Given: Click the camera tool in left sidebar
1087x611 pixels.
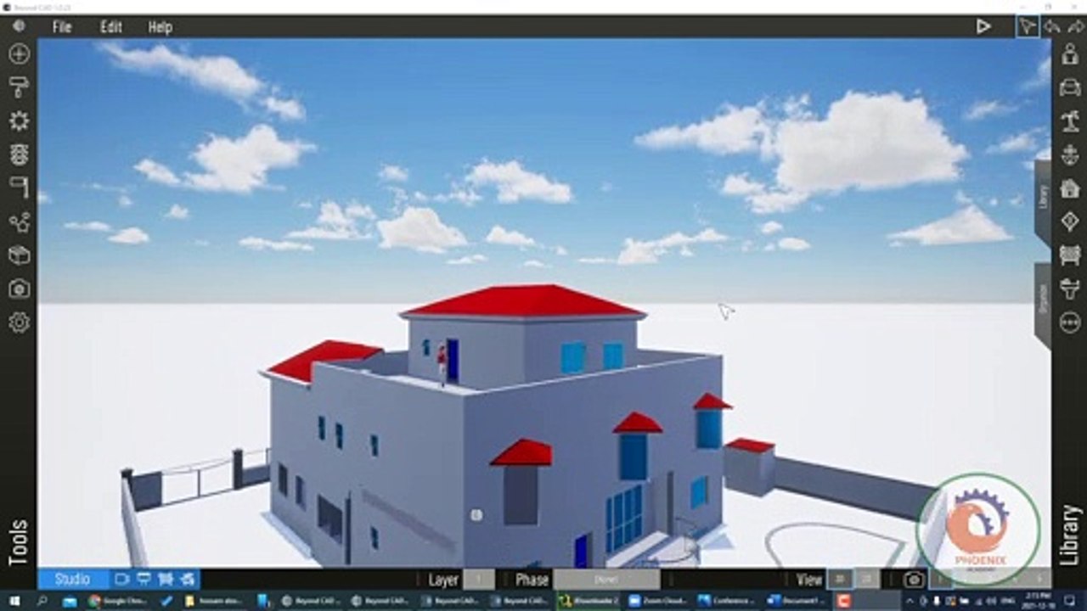Looking at the screenshot, I should point(19,289).
